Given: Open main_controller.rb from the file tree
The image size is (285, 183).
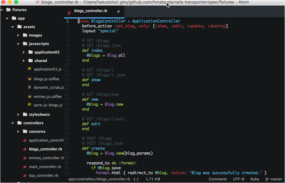Looking at the screenshot, I should click(45, 167).
